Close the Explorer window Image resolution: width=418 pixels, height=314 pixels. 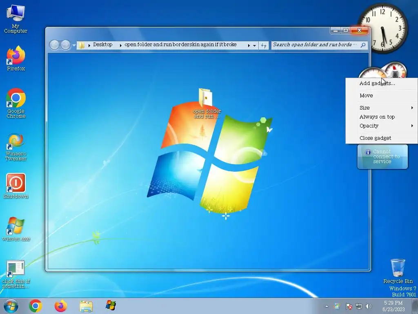(x=360, y=30)
